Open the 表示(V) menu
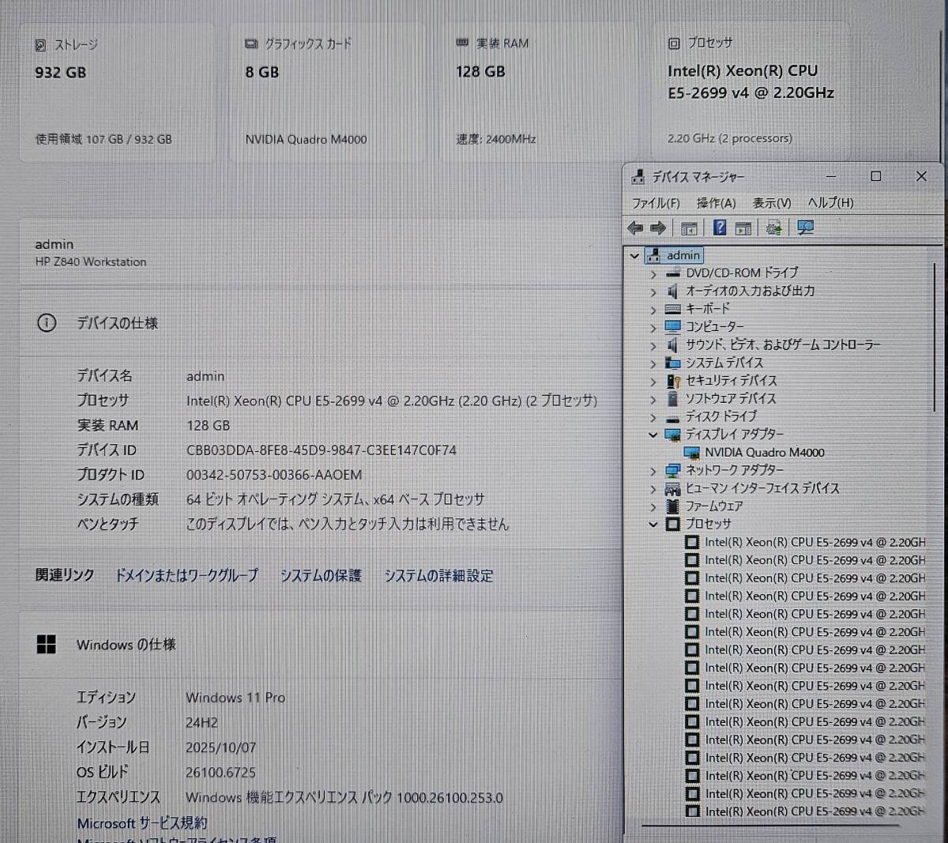948x843 pixels. [771, 203]
